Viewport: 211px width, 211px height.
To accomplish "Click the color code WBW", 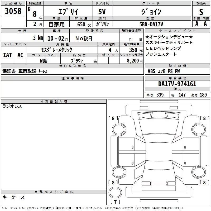I will (x=44, y=61).
